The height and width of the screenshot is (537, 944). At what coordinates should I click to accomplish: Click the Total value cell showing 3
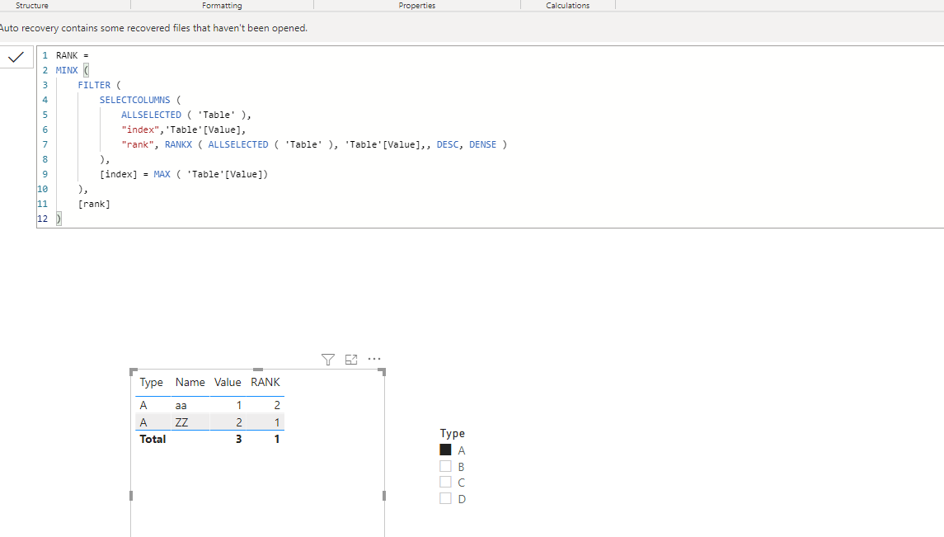click(x=238, y=440)
